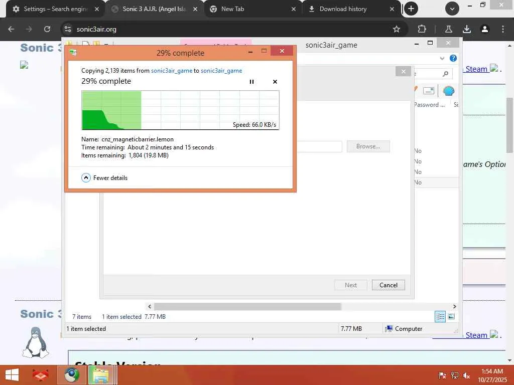
Task: Click '7 items' status text in Explorer
Action: point(82,317)
